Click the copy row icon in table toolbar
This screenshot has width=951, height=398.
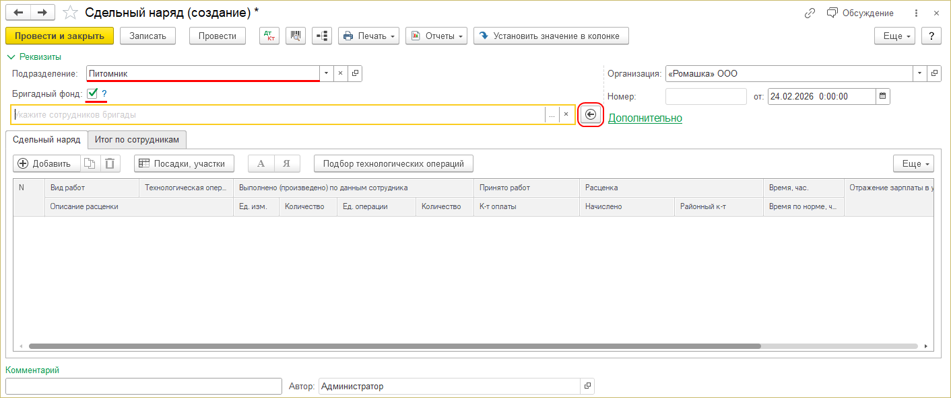coord(90,163)
